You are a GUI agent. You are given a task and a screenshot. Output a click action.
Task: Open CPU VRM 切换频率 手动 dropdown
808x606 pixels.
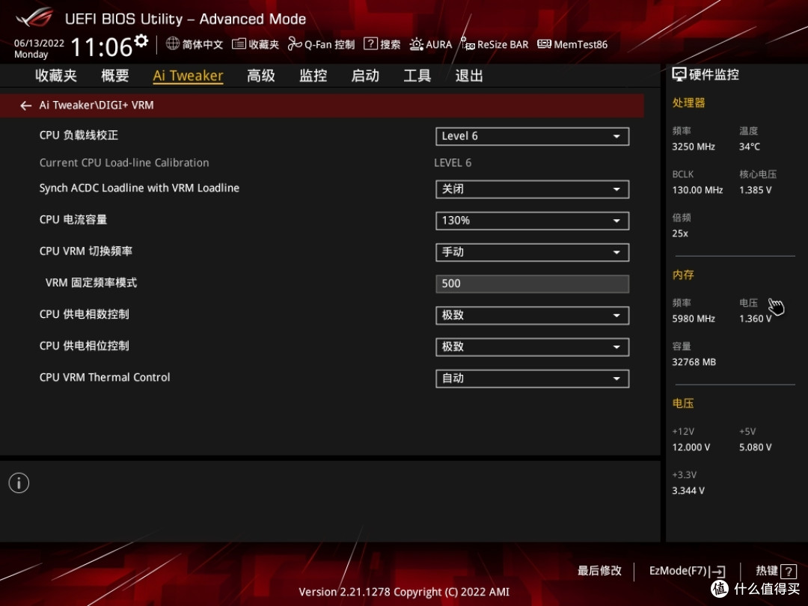tap(533, 253)
